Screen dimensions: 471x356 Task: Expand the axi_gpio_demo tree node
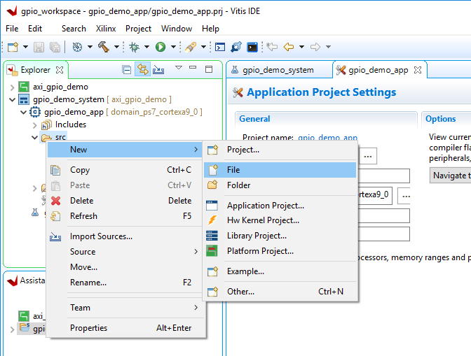coord(12,87)
